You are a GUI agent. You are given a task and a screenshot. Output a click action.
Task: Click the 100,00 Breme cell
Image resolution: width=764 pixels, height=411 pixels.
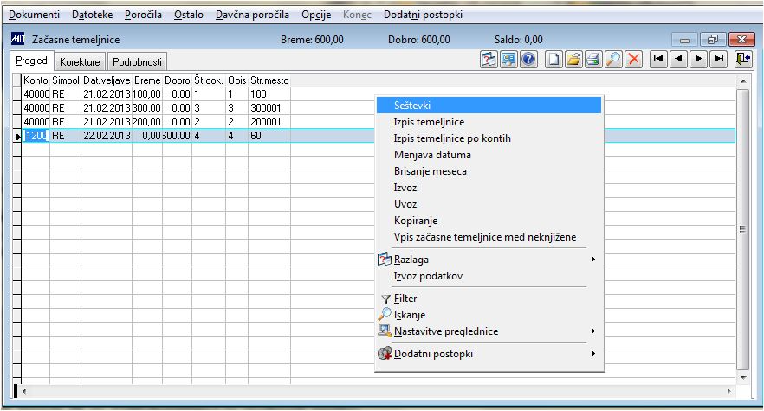tap(147, 94)
